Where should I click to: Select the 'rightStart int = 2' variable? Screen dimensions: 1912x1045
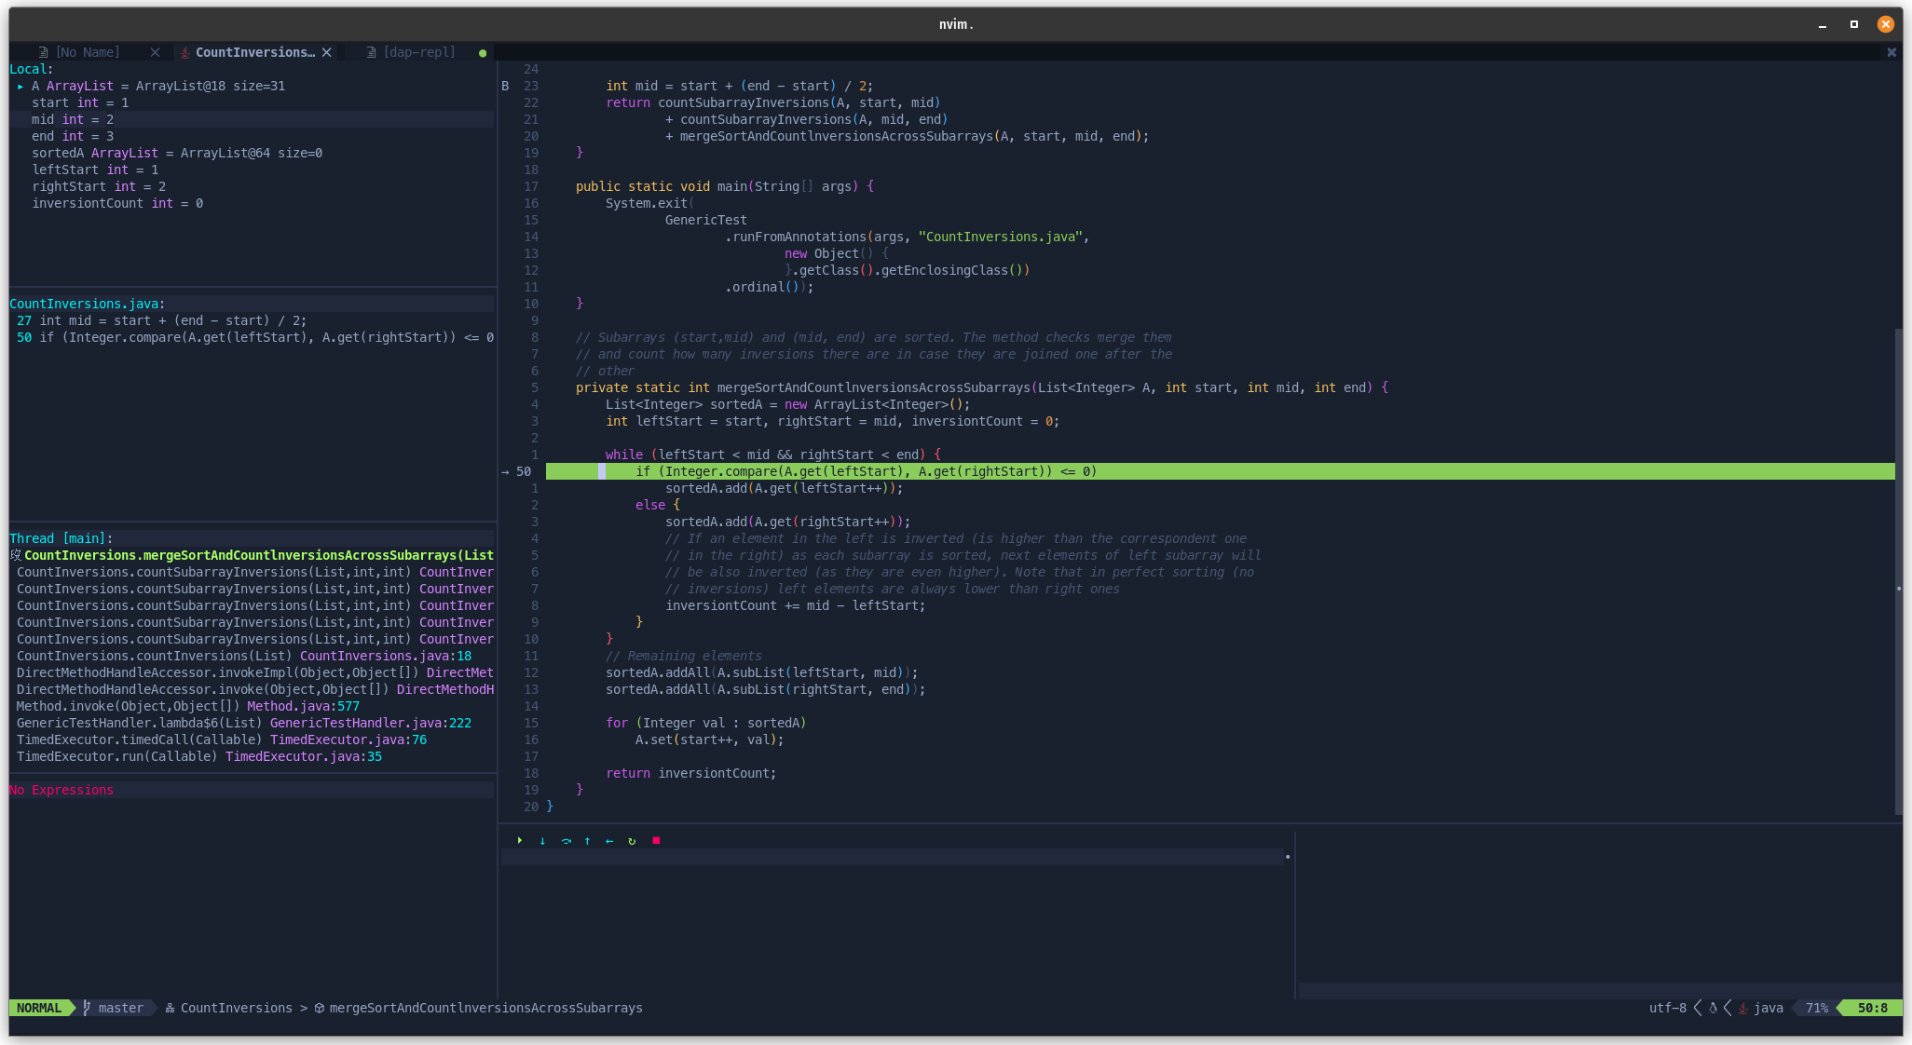tap(99, 186)
